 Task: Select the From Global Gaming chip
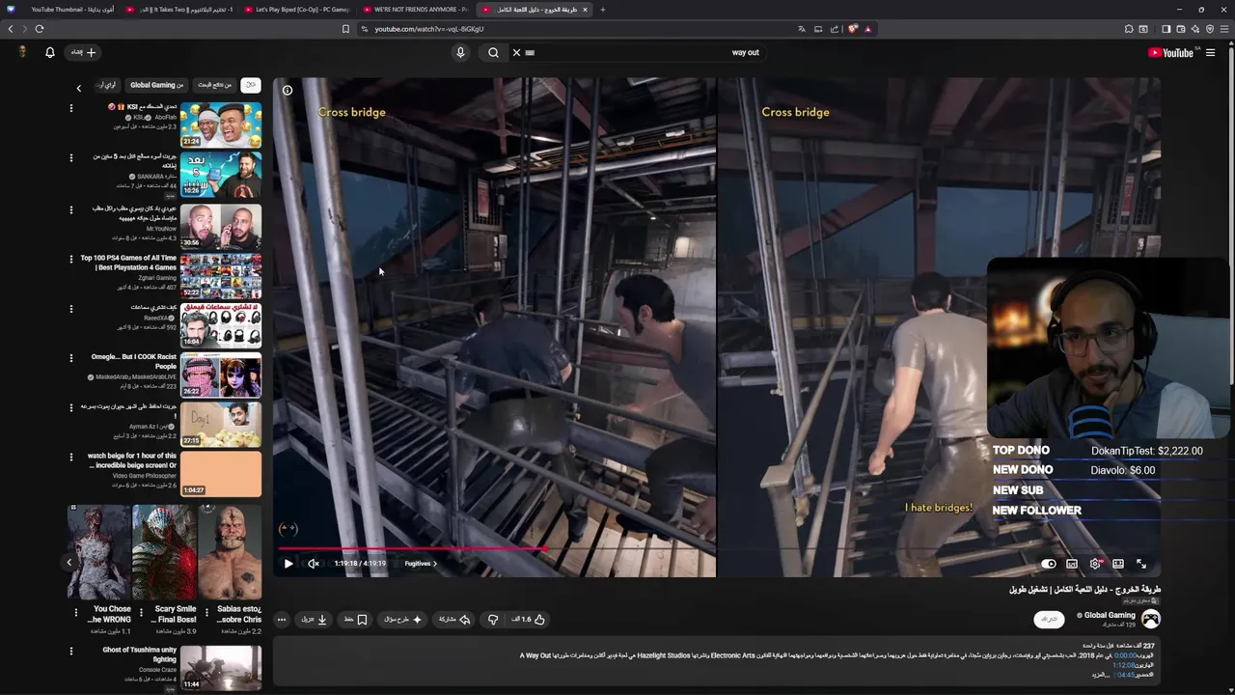click(156, 85)
